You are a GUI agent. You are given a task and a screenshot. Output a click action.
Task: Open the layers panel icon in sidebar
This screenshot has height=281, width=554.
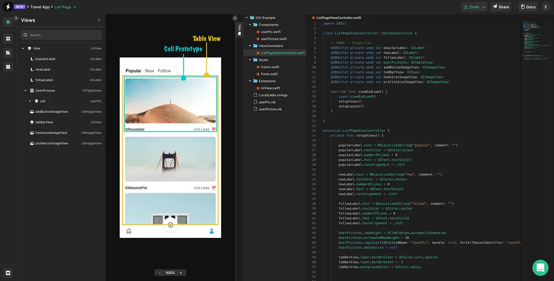click(x=8, y=22)
